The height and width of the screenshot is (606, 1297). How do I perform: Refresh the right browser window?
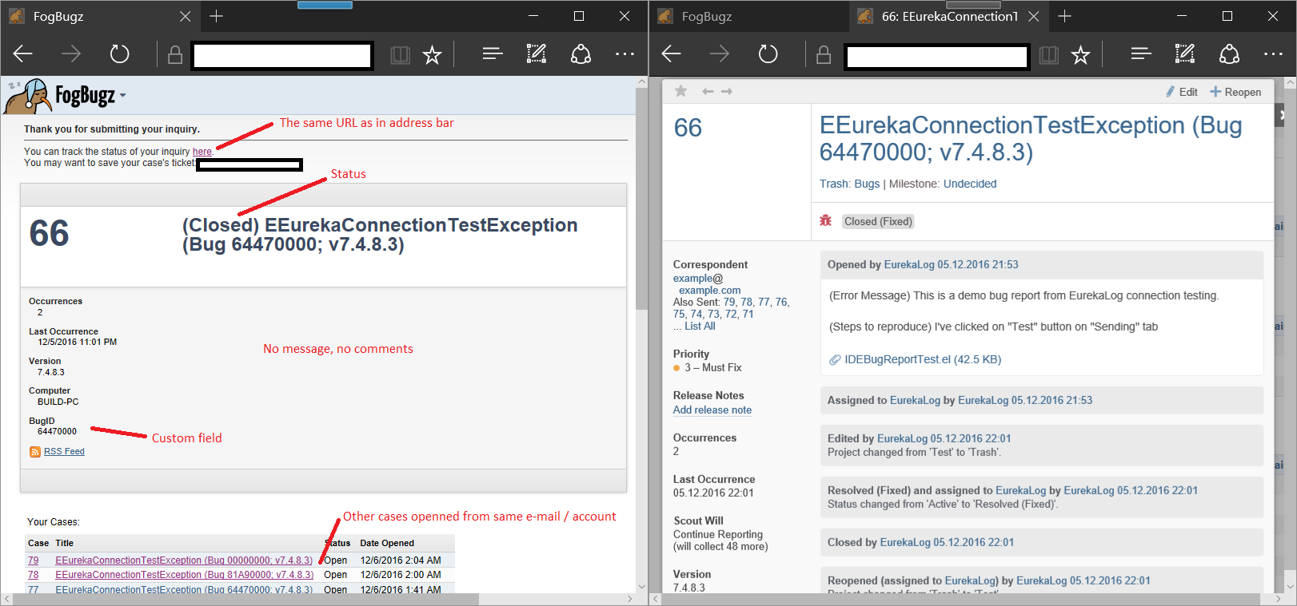click(x=768, y=54)
